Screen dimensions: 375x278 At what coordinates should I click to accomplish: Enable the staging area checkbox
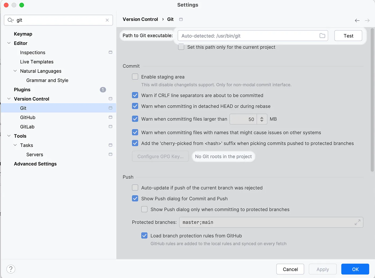[x=135, y=77]
